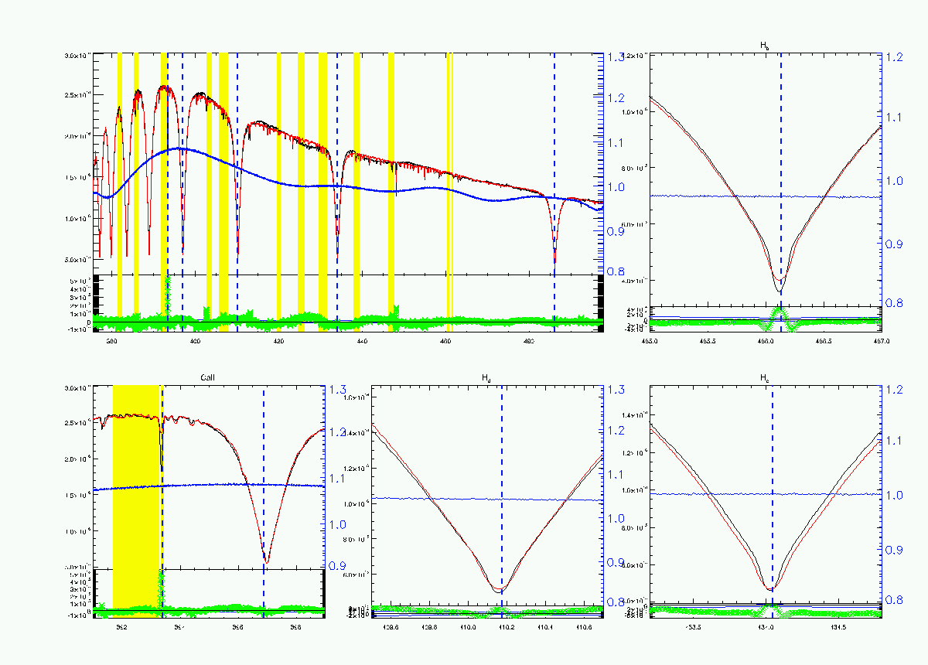Click the blue 0.9 label on the CaII plot
The width and height of the screenshot is (928, 665).
coord(338,566)
